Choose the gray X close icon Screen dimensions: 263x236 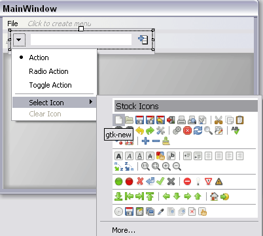[x=171, y=182]
